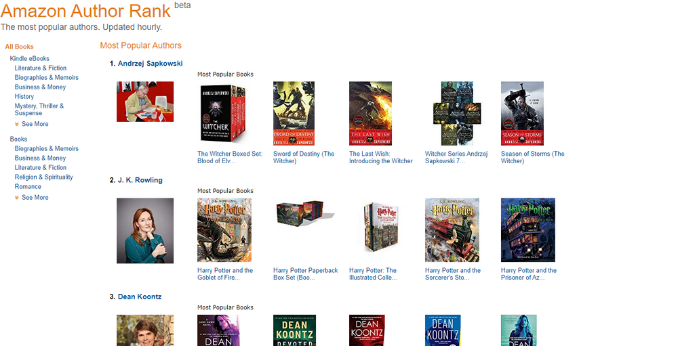Click J. K. Rowling's author photo
The width and height of the screenshot is (678, 346).
[145, 231]
